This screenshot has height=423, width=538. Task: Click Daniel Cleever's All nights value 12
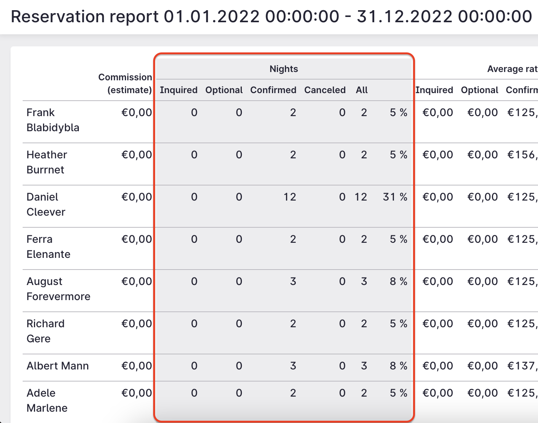(361, 197)
